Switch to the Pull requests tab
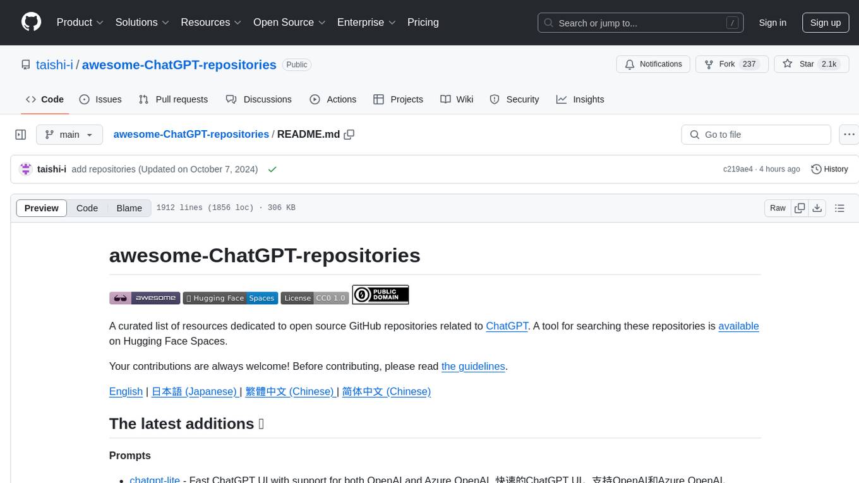 pos(173,99)
